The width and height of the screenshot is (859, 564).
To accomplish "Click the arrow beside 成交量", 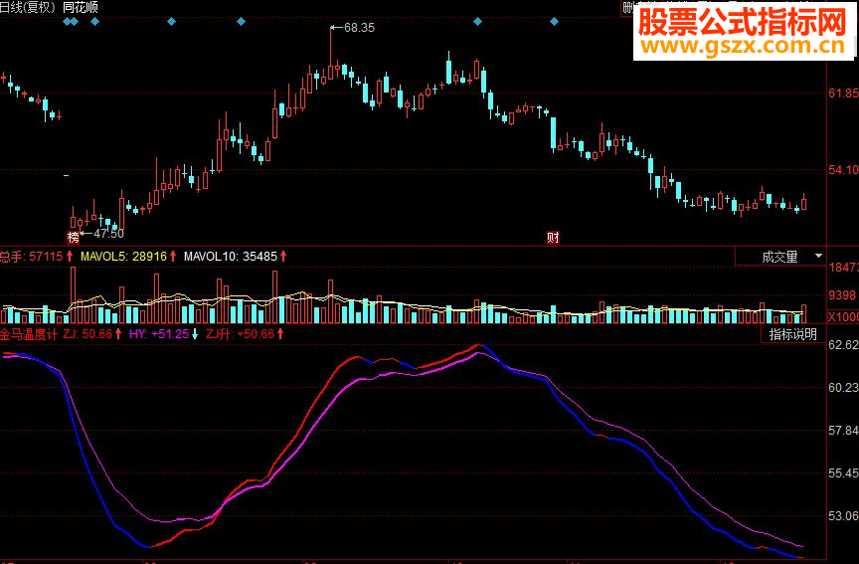I will [x=818, y=256].
